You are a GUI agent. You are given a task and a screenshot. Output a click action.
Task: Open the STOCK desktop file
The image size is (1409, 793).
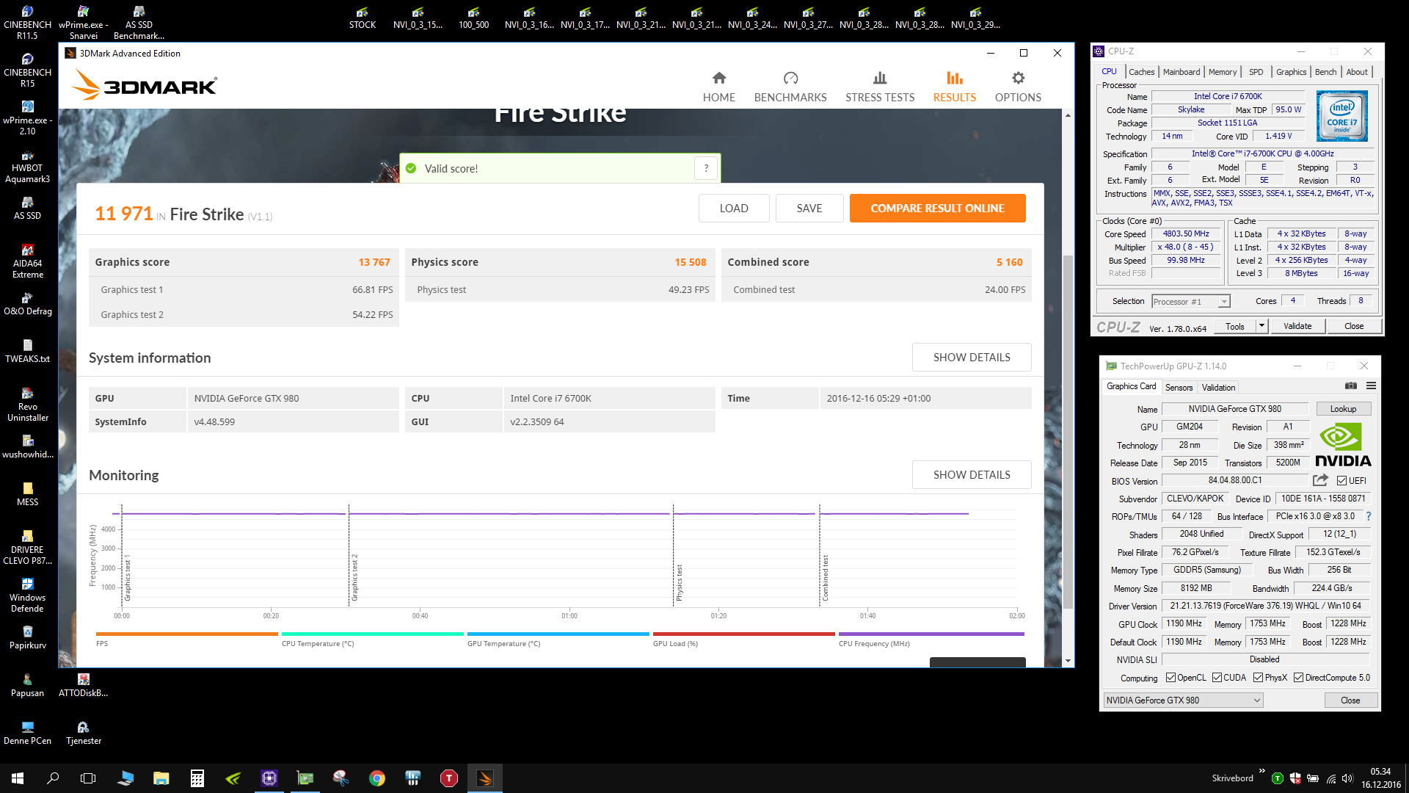(x=362, y=18)
